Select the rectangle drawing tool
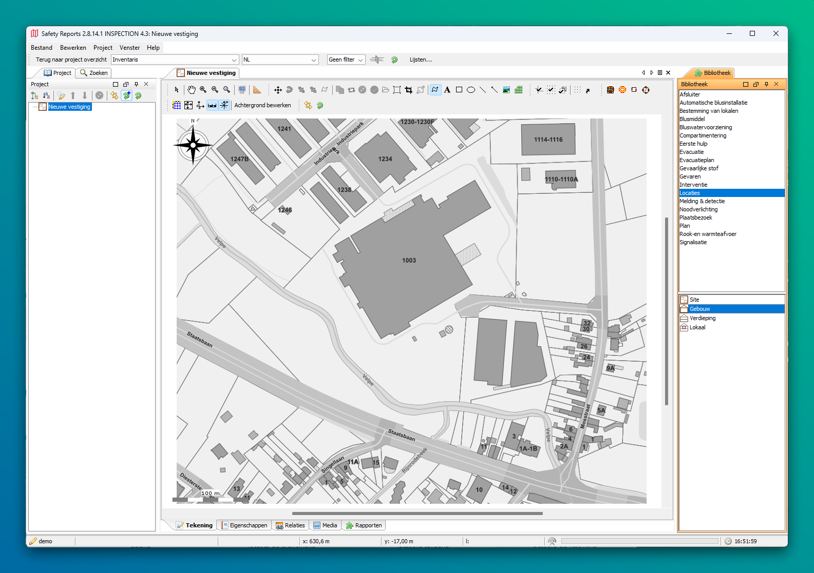The height and width of the screenshot is (573, 814). point(459,90)
